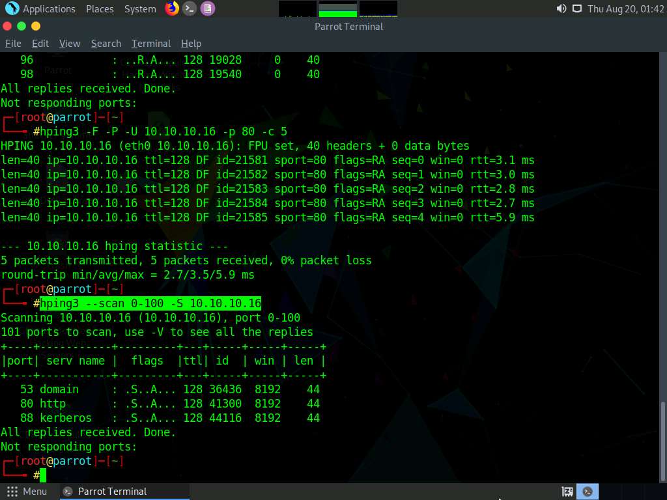Click the blinking cursor at last prompt
The image size is (667, 500).
tap(43, 475)
